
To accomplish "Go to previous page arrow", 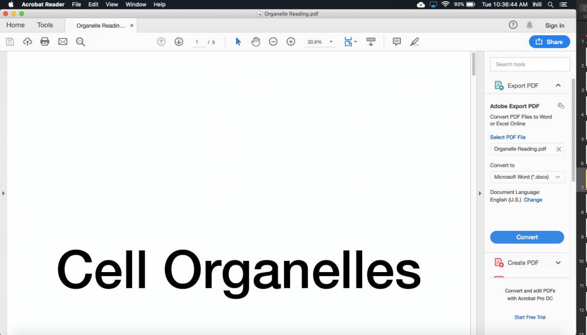I will (x=161, y=42).
